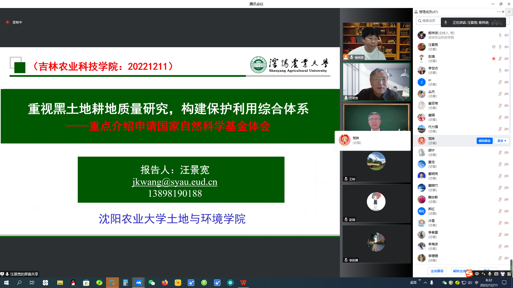This screenshot has height=288, width=513.
Task: Expand the taskbar desktop toolbar double-chevron
Action: [419, 280]
